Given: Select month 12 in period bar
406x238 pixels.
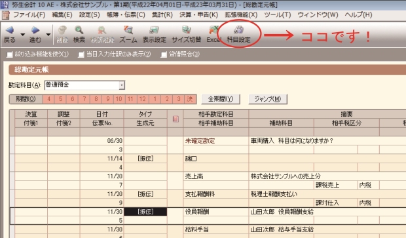Looking at the screenshot, I should (143, 99).
